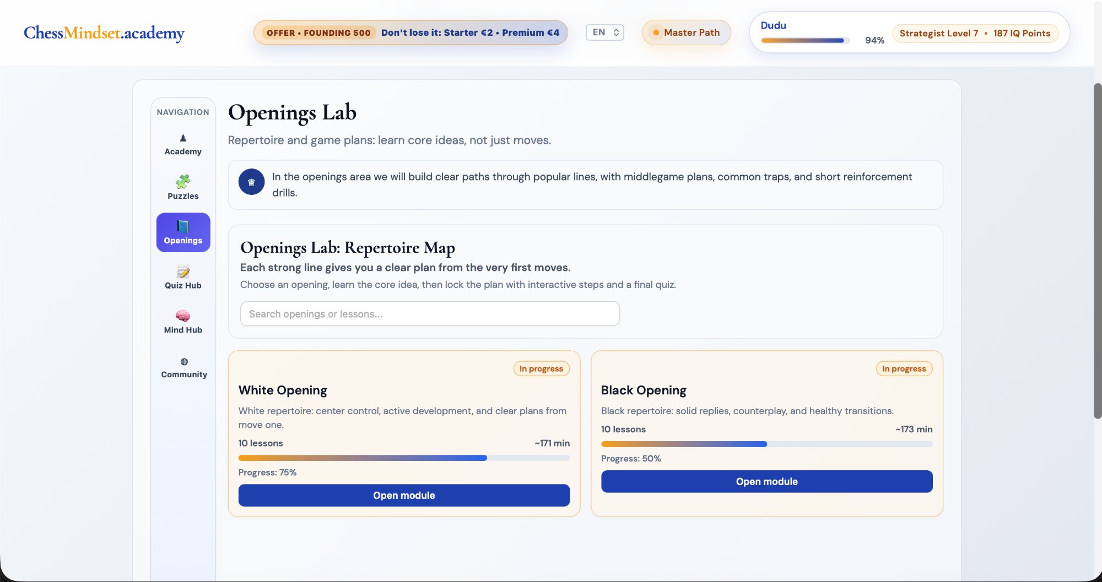Click the NAVIGATION sidebar header
1102x582 pixels.
pyautogui.click(x=183, y=112)
